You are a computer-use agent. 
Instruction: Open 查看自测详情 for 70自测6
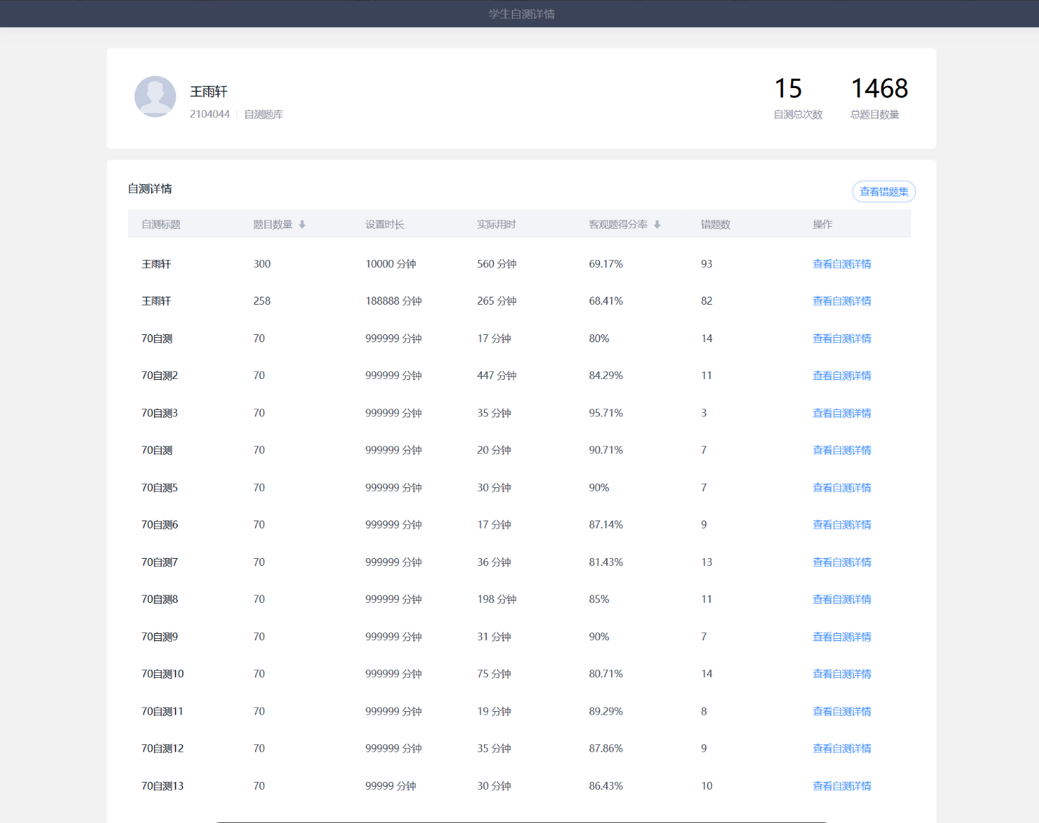[842, 525]
